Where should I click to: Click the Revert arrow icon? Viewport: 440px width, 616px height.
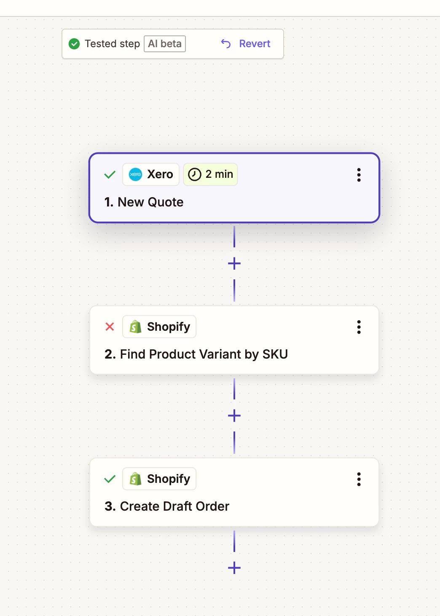pyautogui.click(x=226, y=44)
